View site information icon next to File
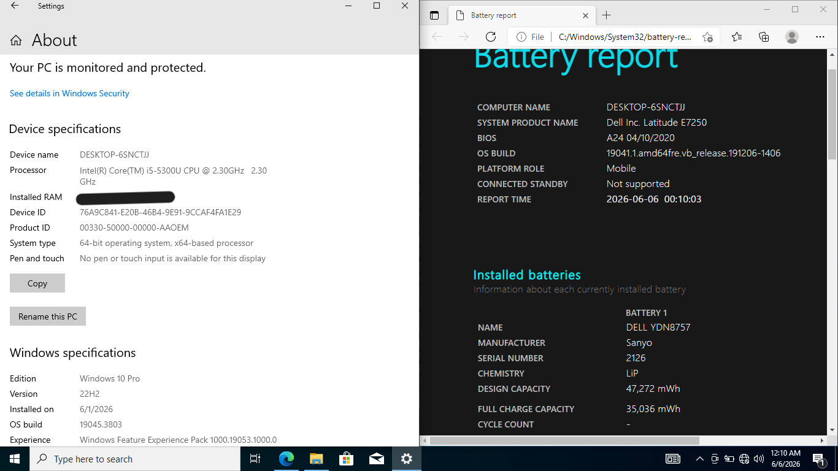The width and height of the screenshot is (838, 471). [521, 37]
